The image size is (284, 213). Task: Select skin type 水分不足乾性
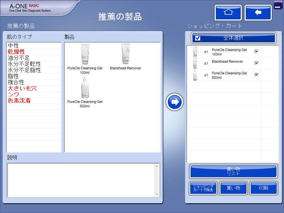(34, 64)
